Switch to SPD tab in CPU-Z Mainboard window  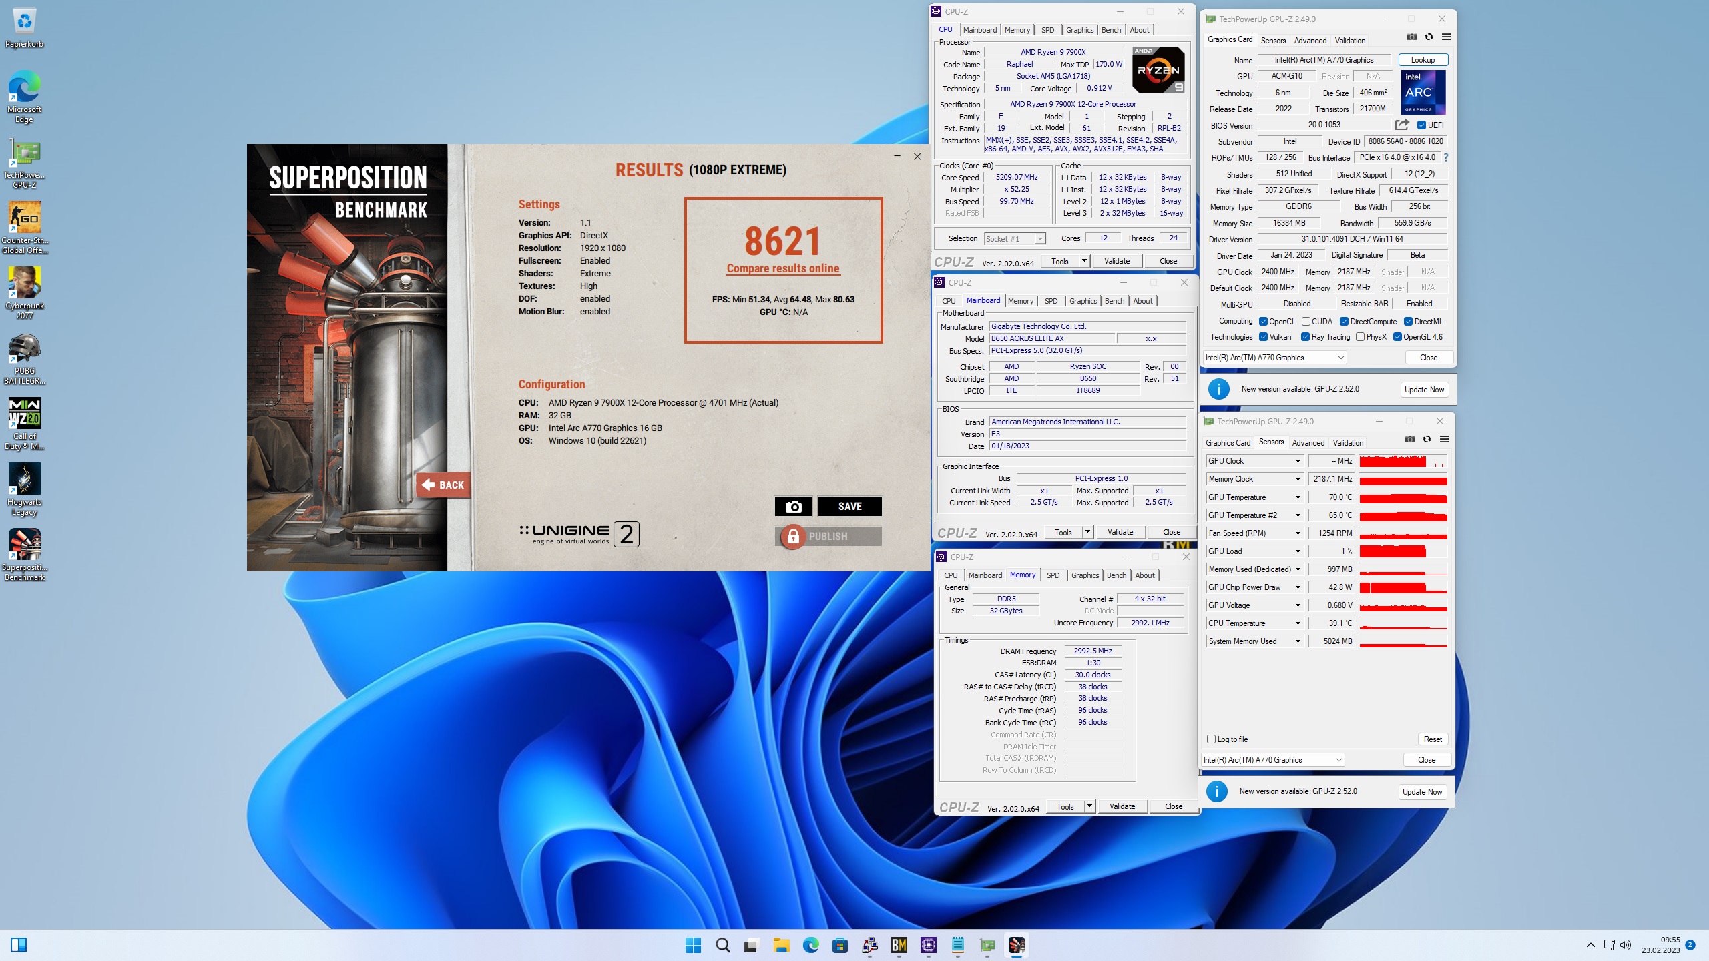1051,301
